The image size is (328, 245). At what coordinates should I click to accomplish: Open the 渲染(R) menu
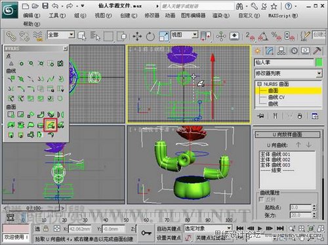(x=221, y=16)
